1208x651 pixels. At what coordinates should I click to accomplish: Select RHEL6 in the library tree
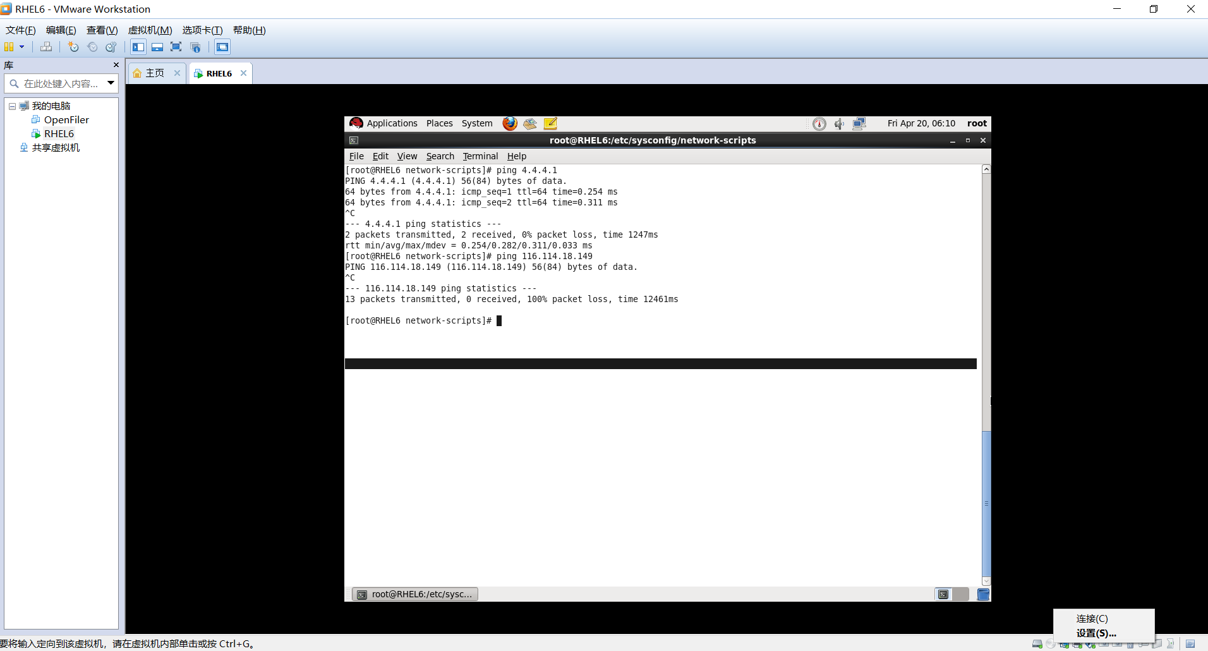(59, 134)
